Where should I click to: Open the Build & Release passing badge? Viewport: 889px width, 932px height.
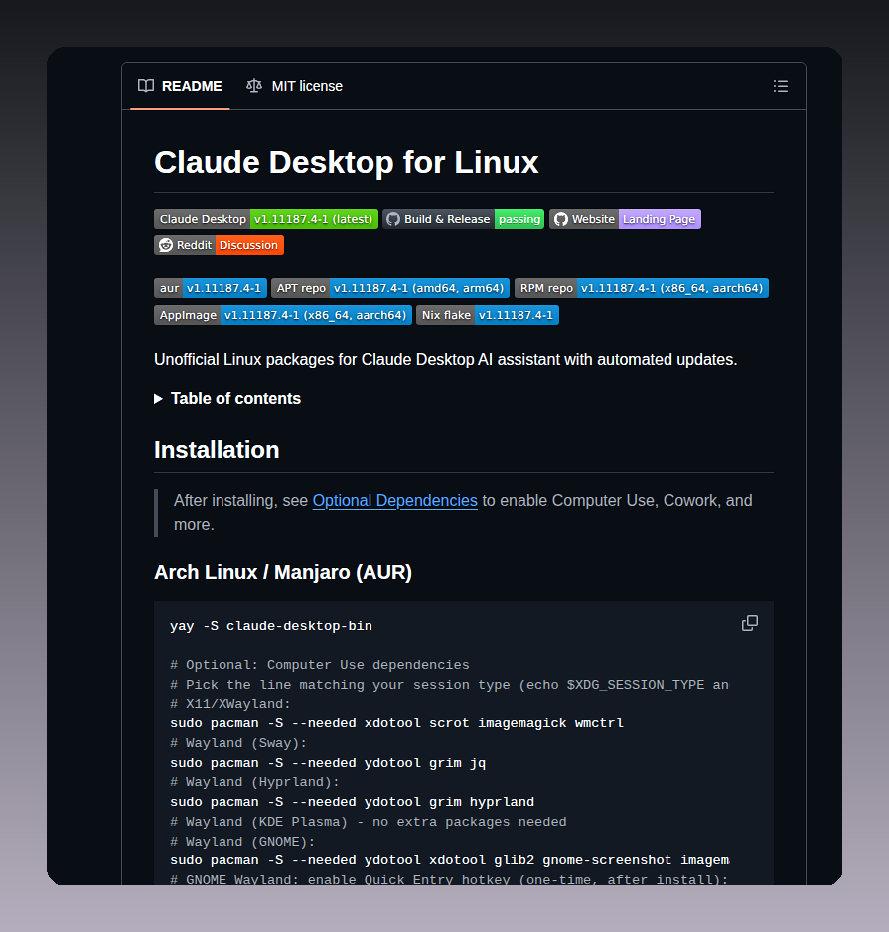[x=464, y=219]
